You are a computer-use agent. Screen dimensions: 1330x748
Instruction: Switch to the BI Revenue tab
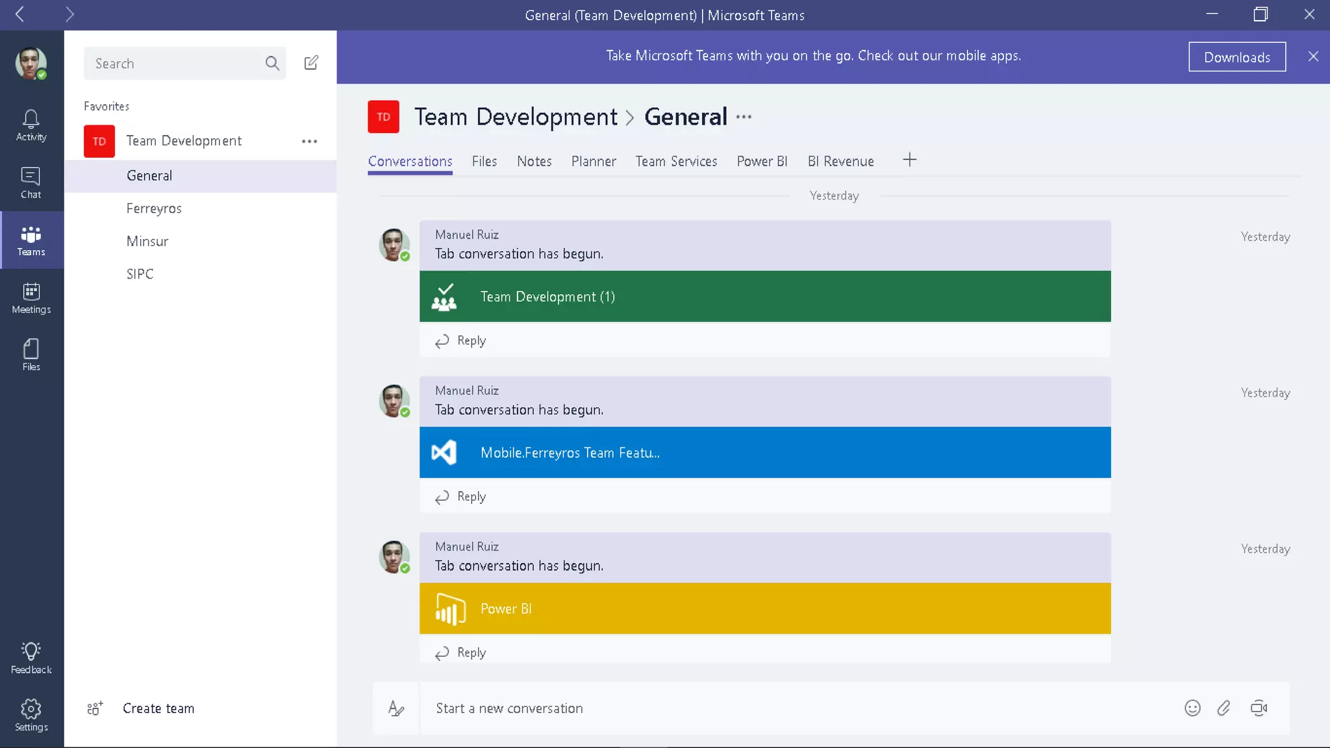(840, 161)
